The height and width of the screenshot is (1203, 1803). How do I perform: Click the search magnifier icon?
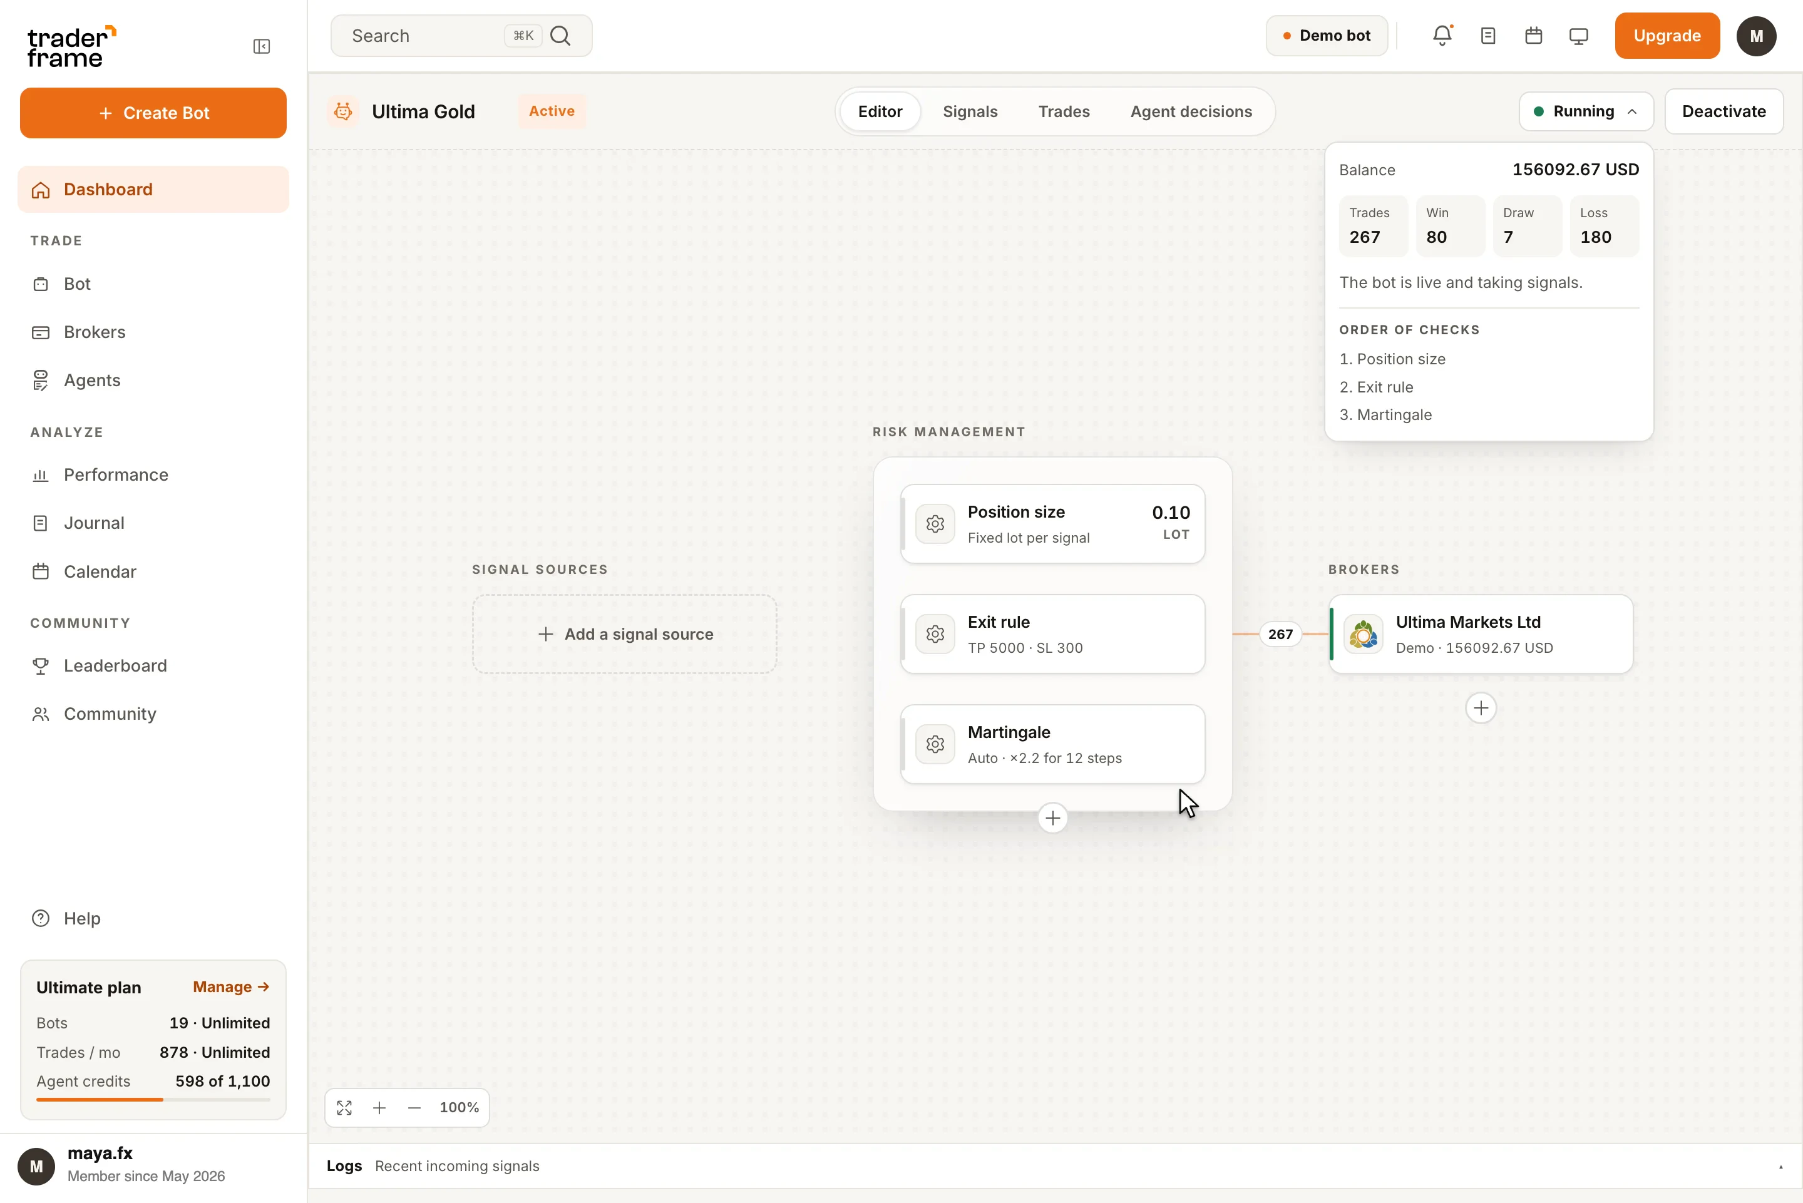(x=561, y=36)
